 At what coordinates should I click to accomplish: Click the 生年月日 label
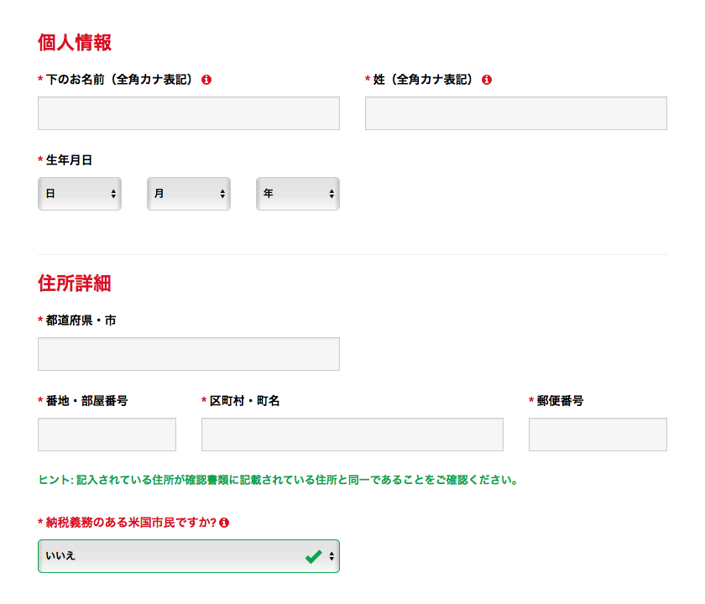point(69,160)
